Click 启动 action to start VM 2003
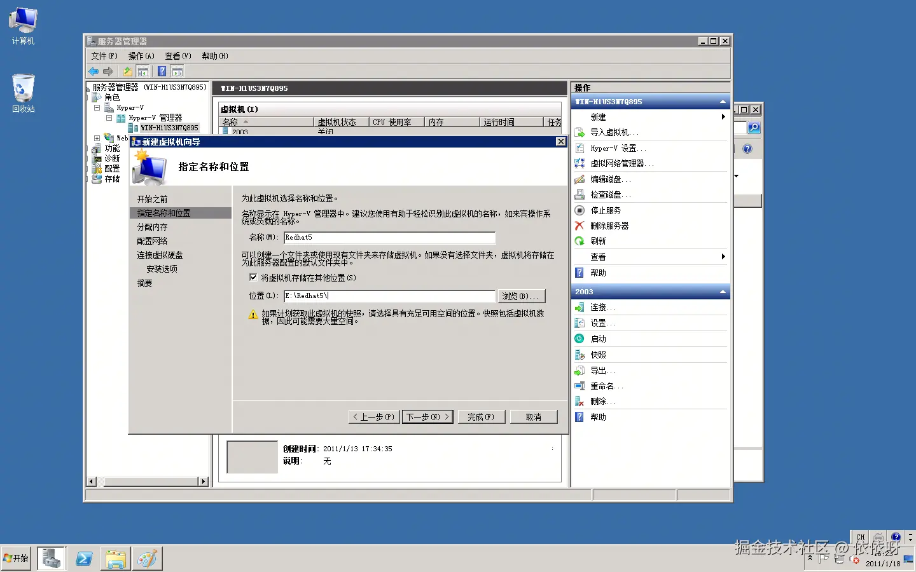The width and height of the screenshot is (916, 572). [x=598, y=339]
